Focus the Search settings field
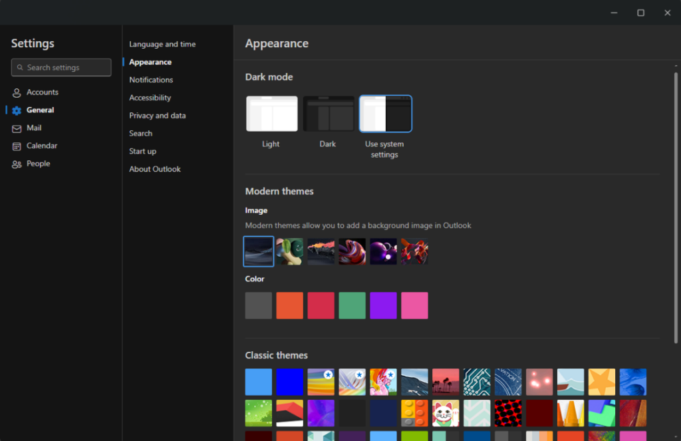Image resolution: width=681 pixels, height=441 pixels. click(x=61, y=67)
